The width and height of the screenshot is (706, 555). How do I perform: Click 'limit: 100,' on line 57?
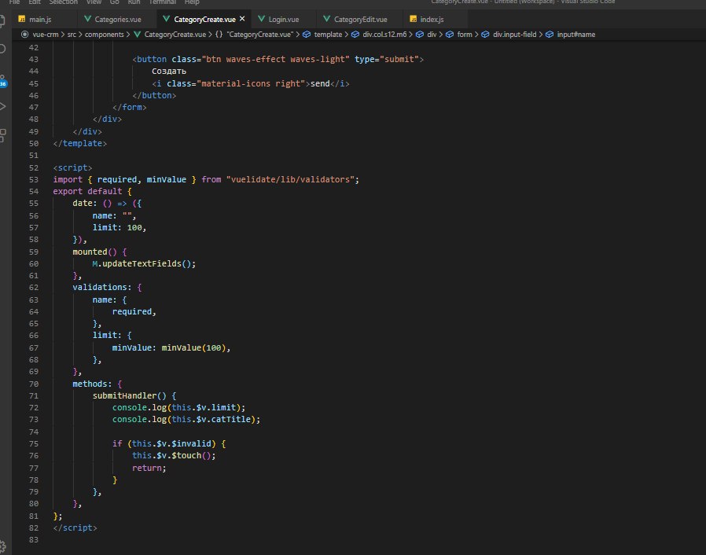point(120,227)
